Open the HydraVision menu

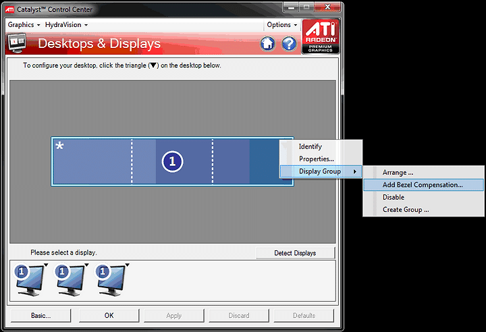coord(66,25)
